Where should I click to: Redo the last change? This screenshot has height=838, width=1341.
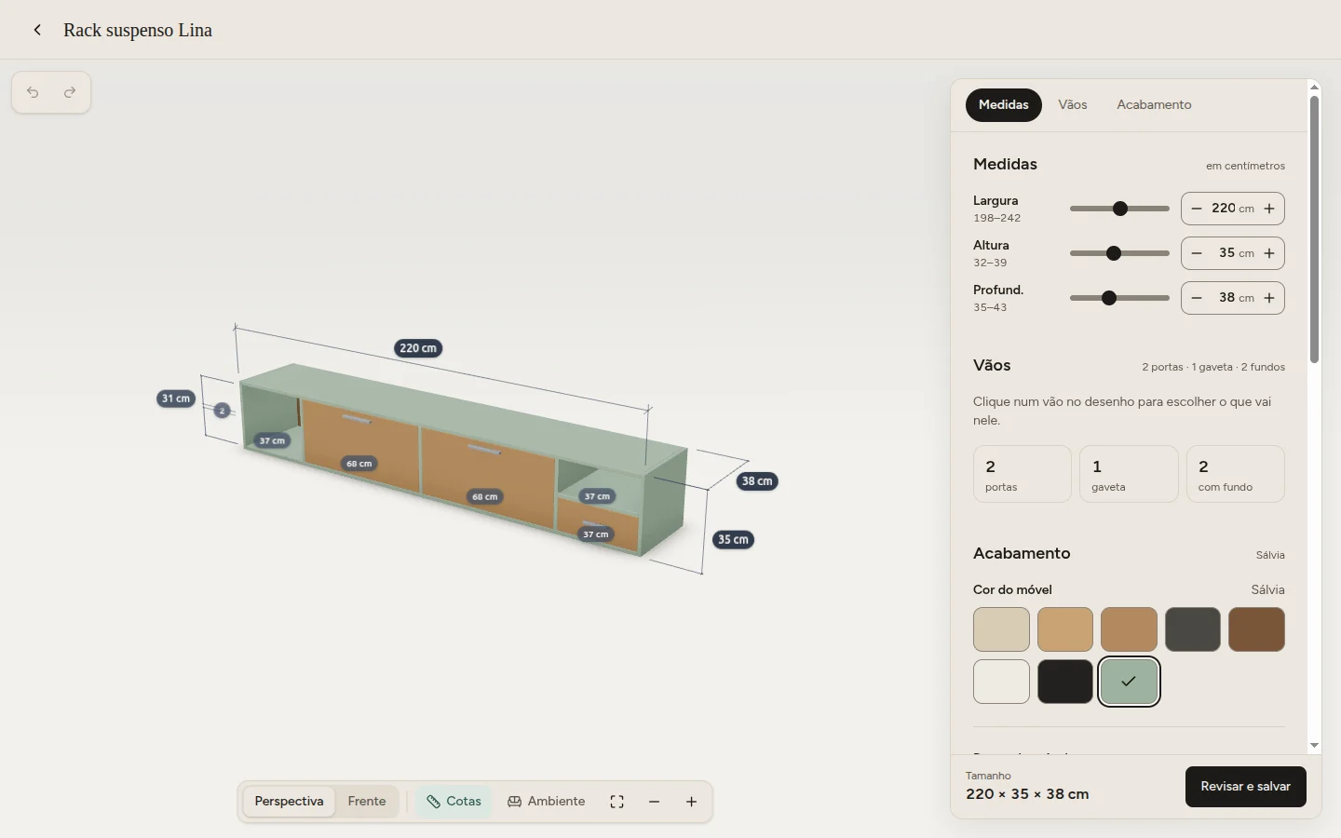70,92
